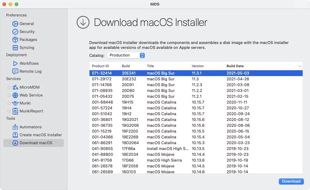Sort table by Version column header
This screenshot has height=190, width=310.
coord(198,66)
